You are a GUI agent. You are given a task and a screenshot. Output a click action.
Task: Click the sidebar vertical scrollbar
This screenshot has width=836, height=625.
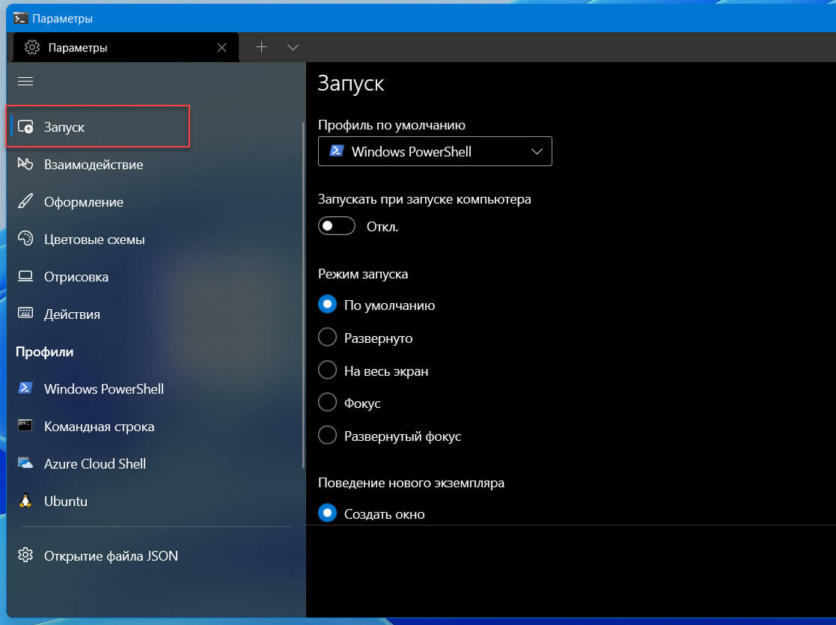[303, 295]
